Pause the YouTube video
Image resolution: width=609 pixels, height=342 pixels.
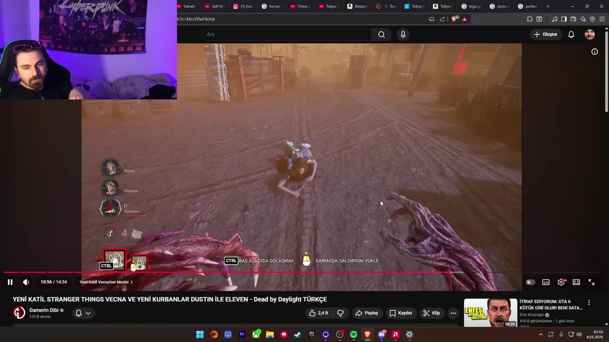10,282
